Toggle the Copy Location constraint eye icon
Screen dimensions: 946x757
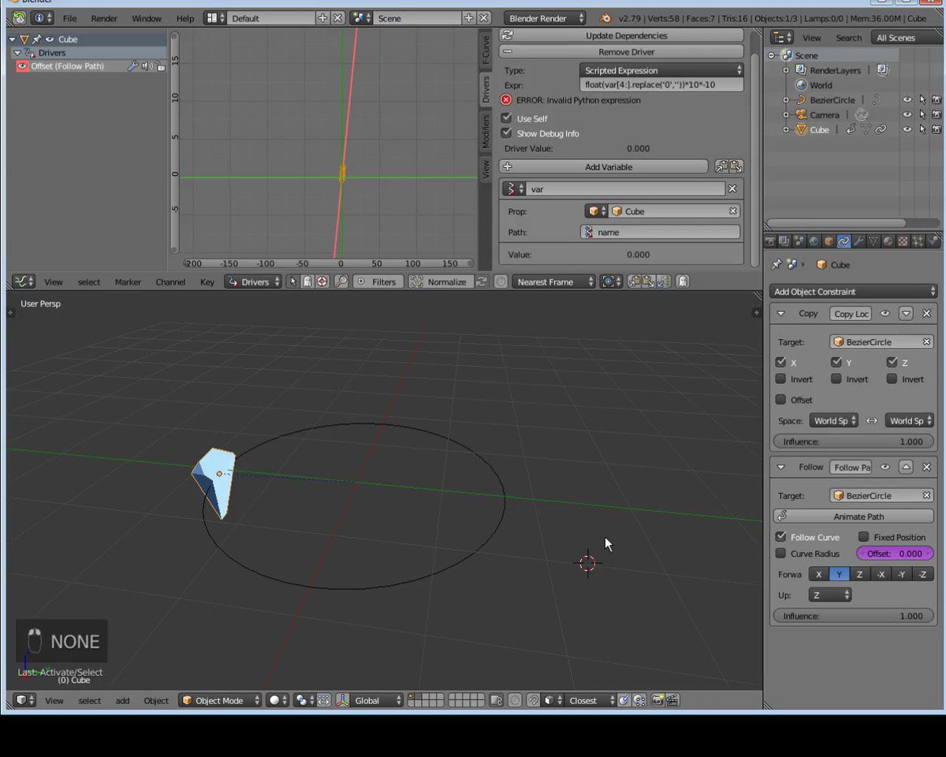click(885, 313)
